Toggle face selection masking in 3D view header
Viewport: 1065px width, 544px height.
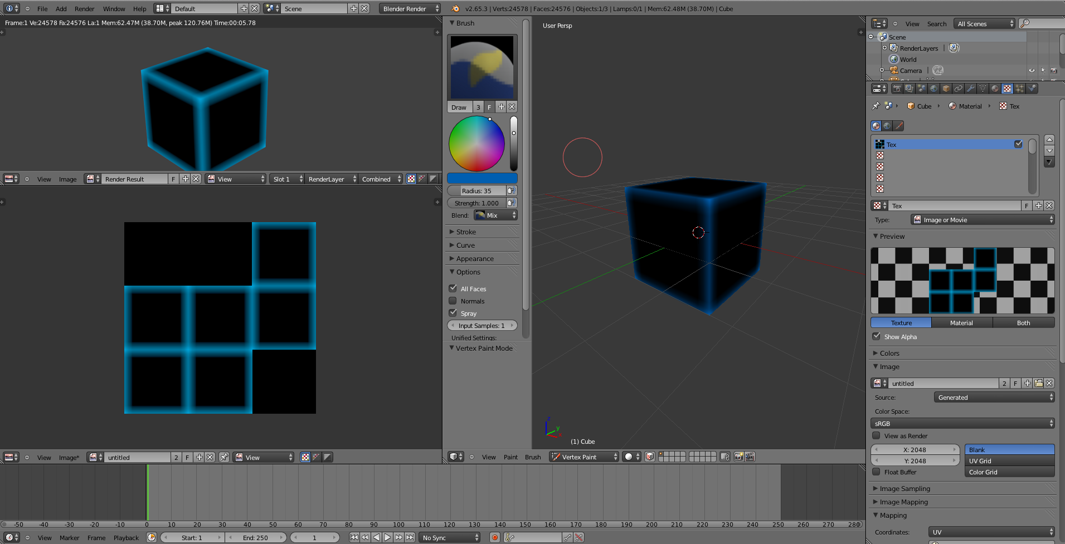point(650,457)
